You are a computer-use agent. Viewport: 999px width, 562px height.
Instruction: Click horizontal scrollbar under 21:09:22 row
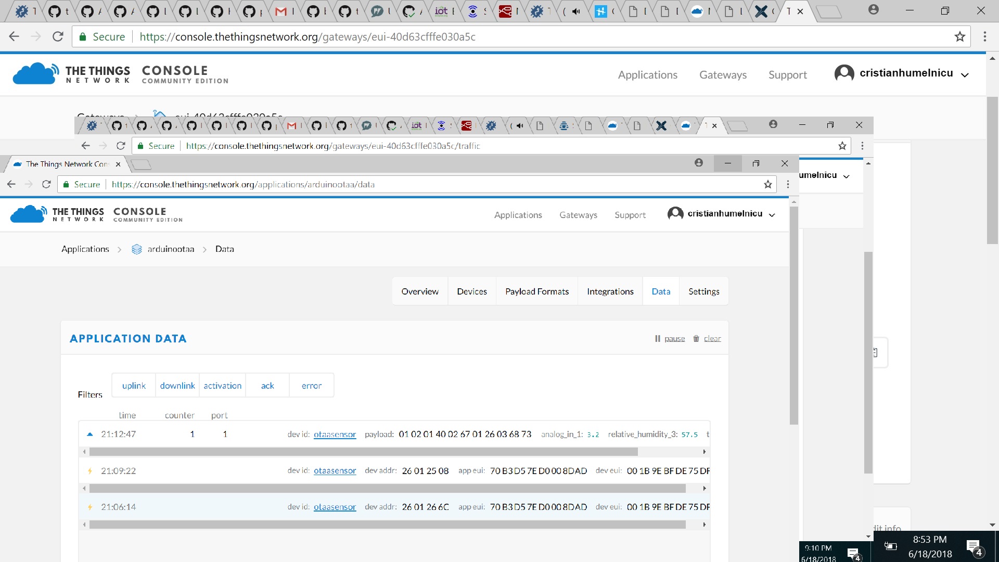pos(387,489)
